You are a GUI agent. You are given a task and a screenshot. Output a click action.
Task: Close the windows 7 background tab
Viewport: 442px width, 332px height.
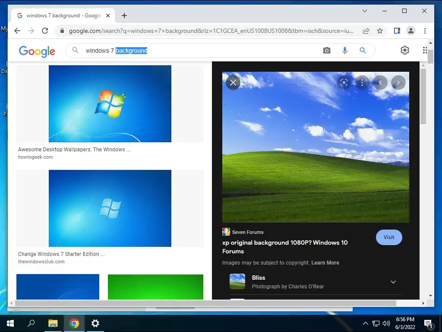[x=107, y=16]
